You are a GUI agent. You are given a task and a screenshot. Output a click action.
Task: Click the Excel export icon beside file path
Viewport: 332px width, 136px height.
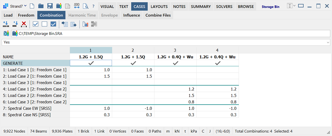click(x=6, y=33)
